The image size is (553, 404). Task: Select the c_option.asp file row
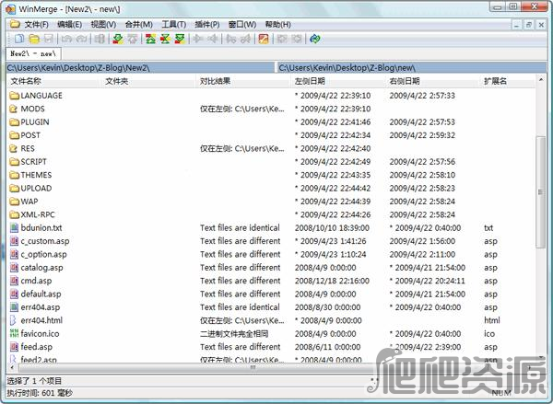click(270, 254)
